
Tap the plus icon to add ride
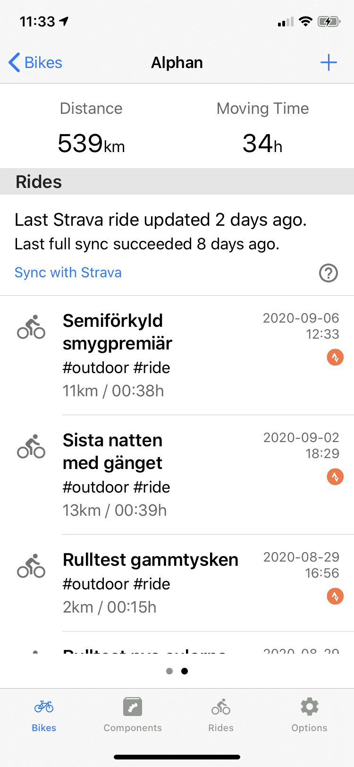click(329, 63)
